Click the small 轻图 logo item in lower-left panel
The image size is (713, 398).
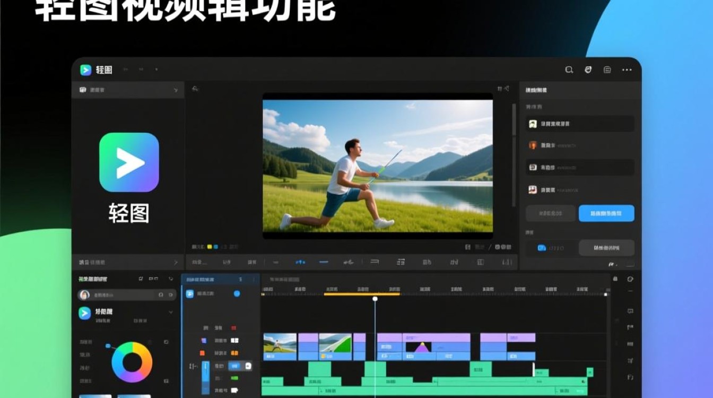[85, 313]
